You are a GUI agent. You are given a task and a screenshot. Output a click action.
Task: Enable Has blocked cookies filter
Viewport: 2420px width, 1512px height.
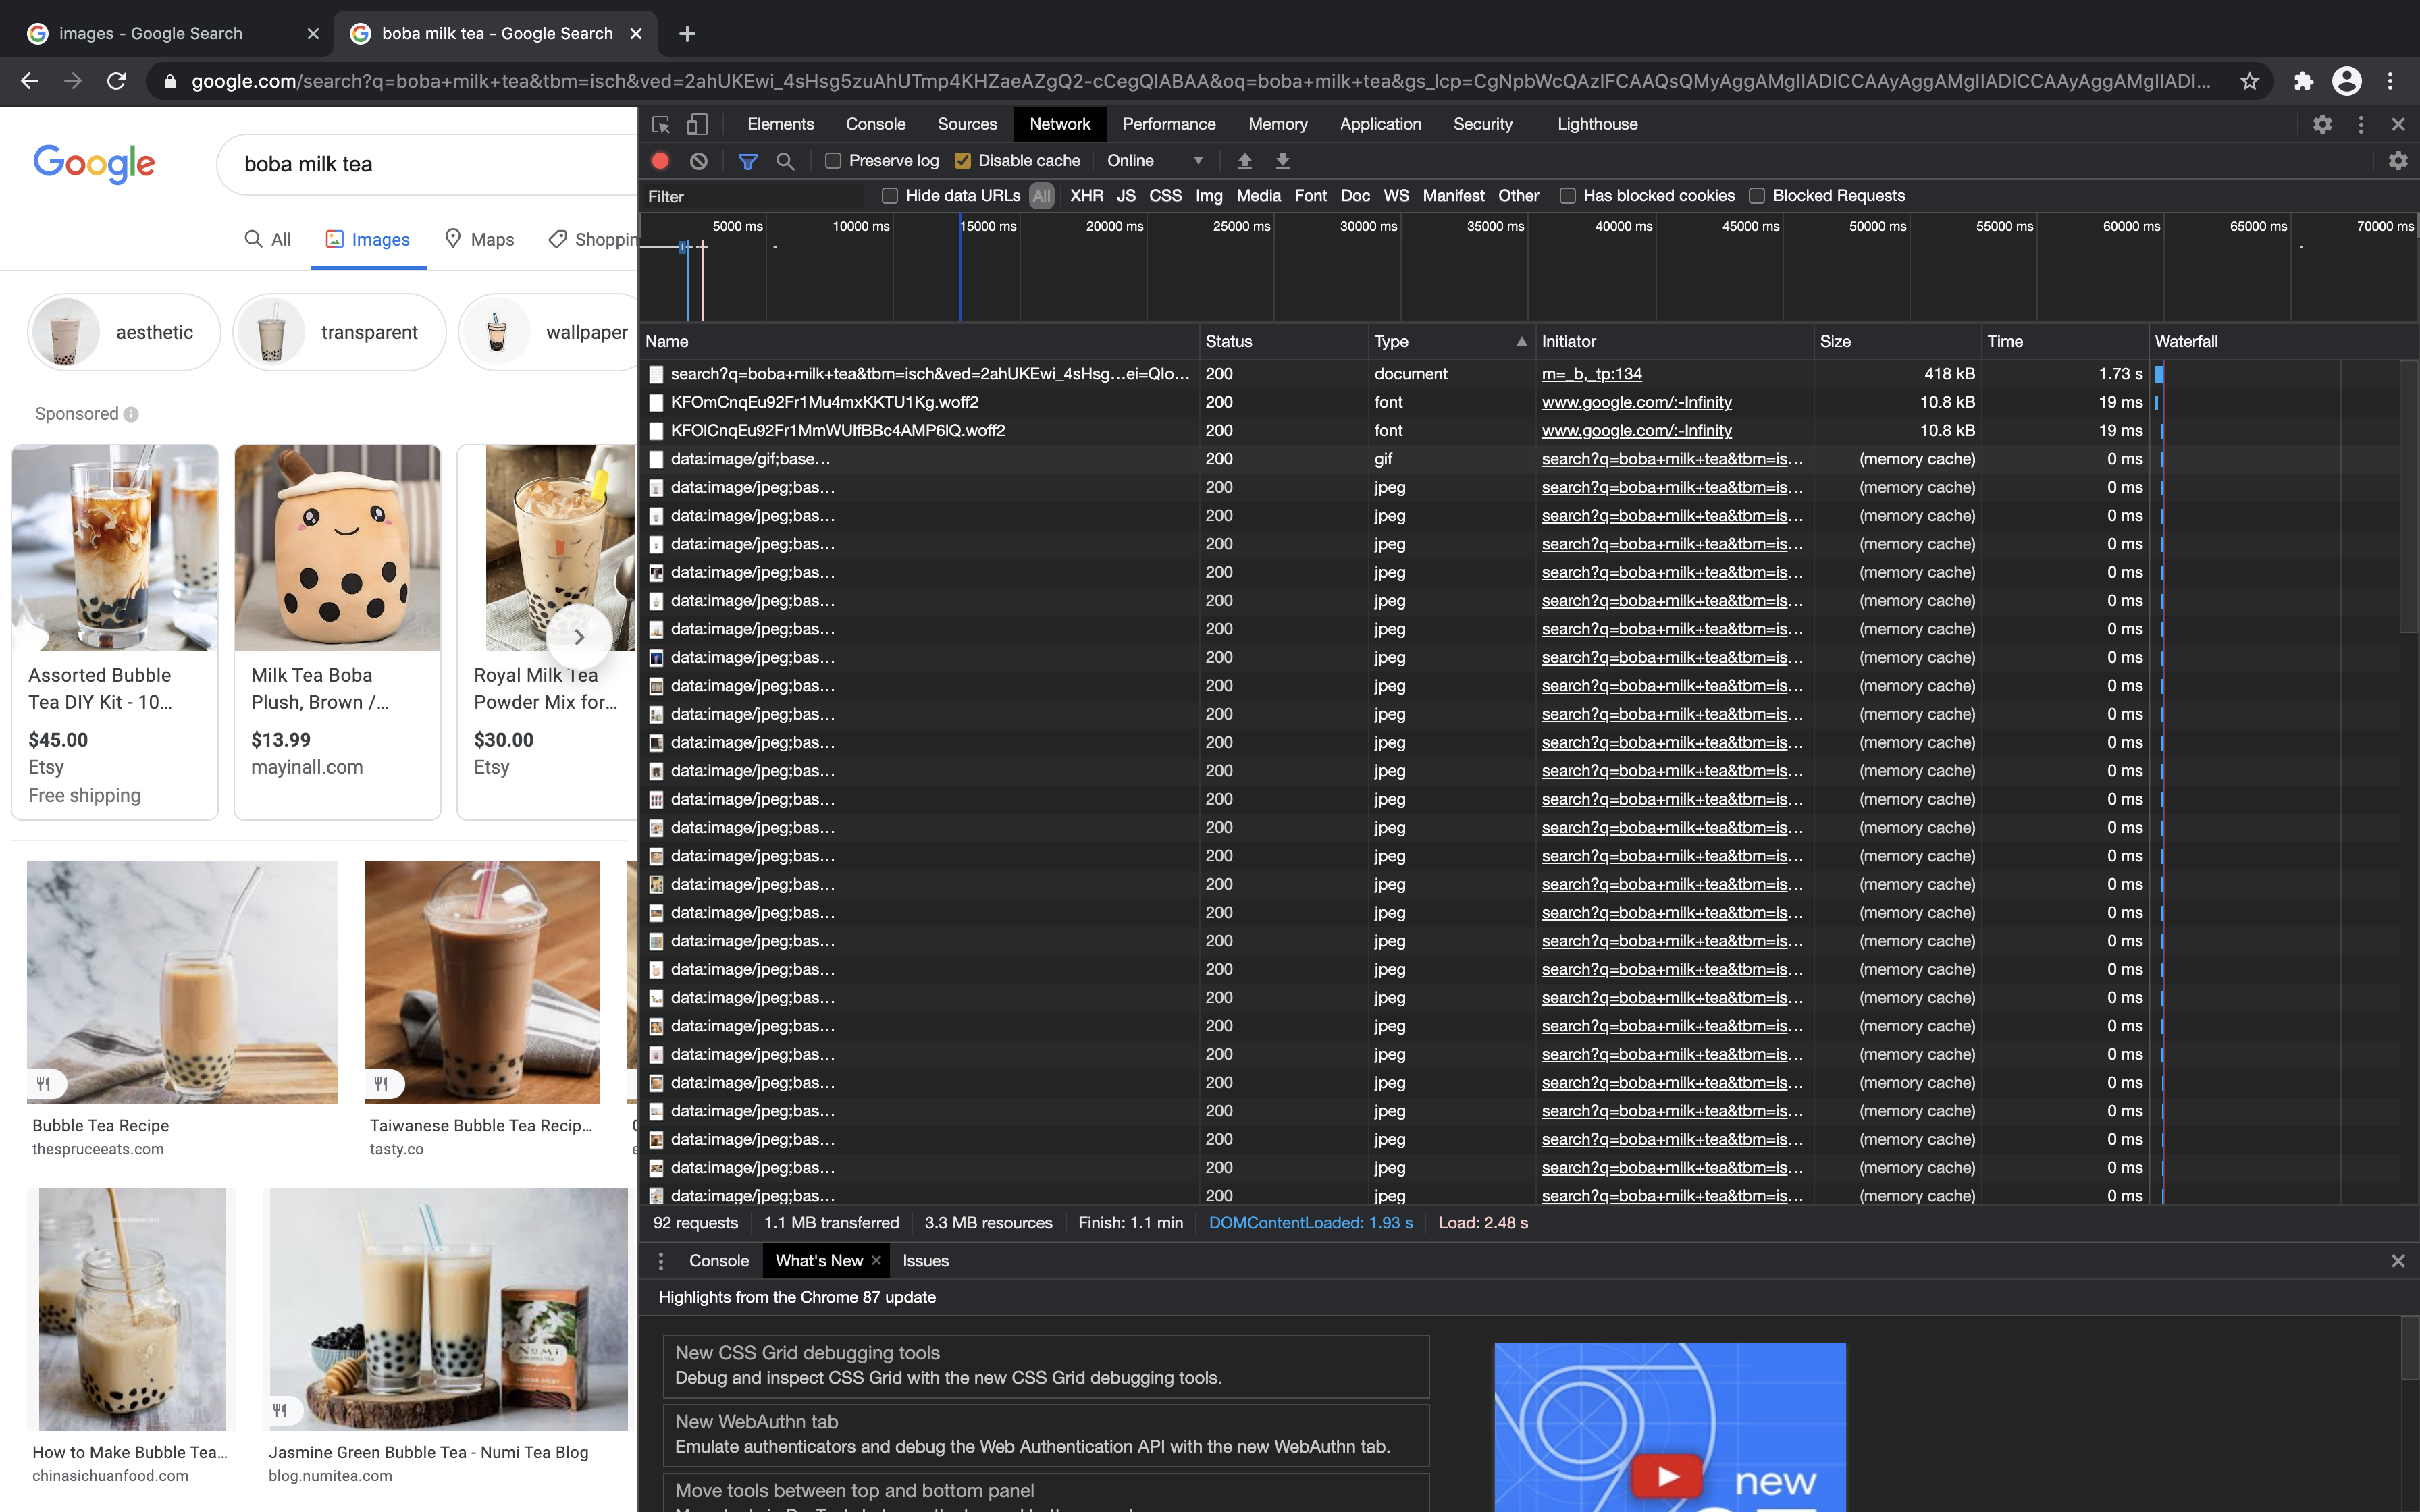(1568, 196)
